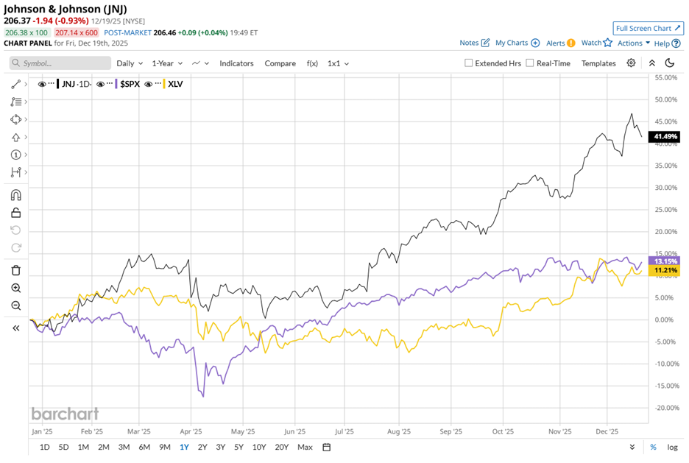Enable the Extended Hrs checkbox

coord(469,63)
